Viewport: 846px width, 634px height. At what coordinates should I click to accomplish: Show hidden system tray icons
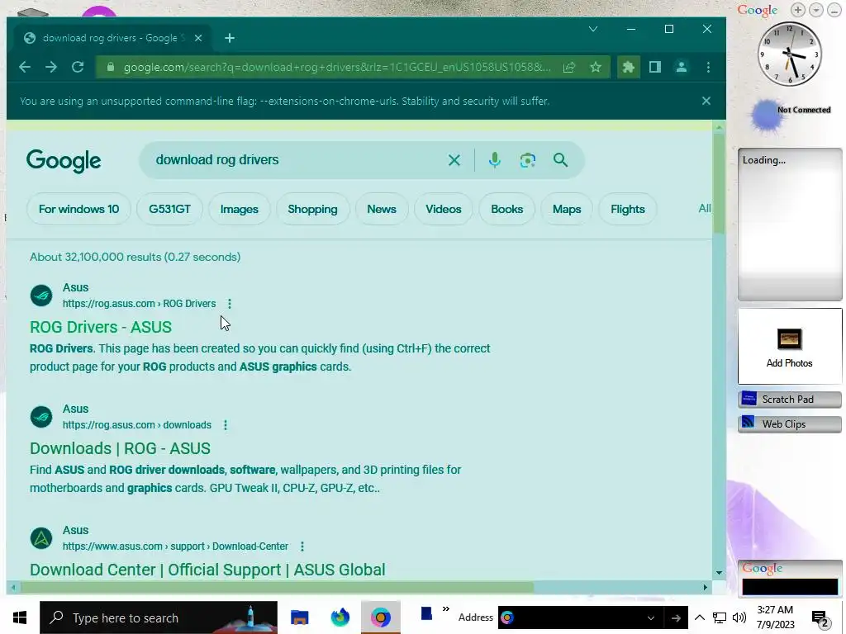pyautogui.click(x=699, y=617)
